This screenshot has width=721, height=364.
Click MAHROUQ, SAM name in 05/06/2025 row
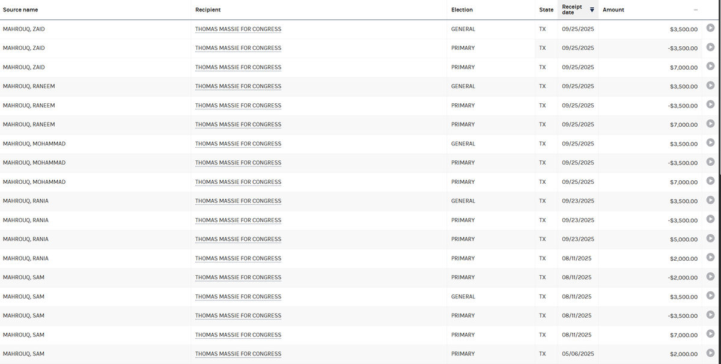pyautogui.click(x=23, y=354)
